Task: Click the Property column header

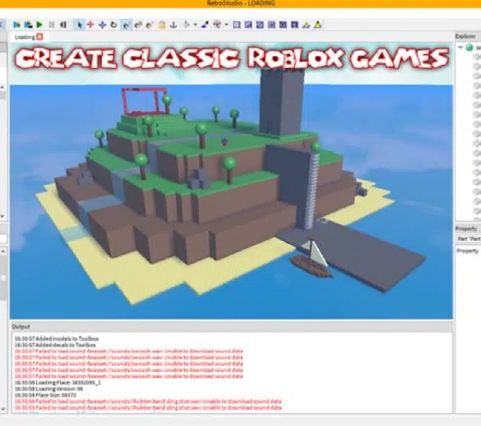Action: click(x=467, y=251)
